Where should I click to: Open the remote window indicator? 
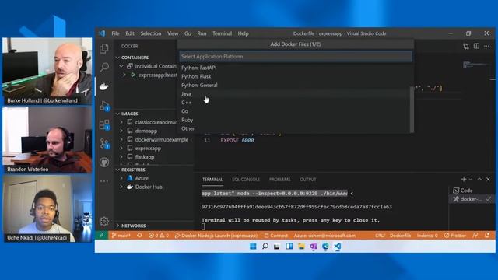pyautogui.click(x=101, y=235)
